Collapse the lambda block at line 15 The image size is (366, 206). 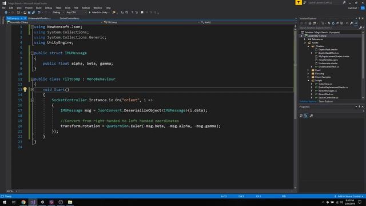[x=32, y=100]
